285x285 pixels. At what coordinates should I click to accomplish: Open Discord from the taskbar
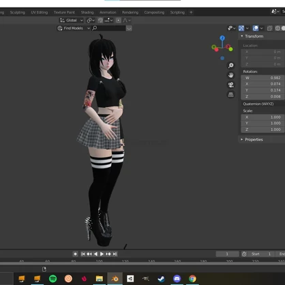(x=177, y=278)
